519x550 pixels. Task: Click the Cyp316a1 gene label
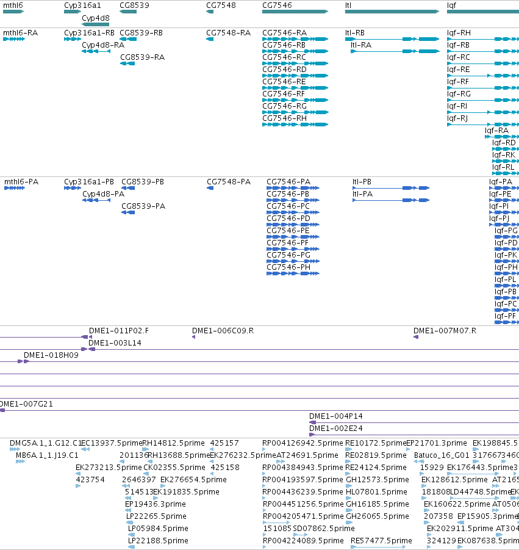tap(82, 5)
